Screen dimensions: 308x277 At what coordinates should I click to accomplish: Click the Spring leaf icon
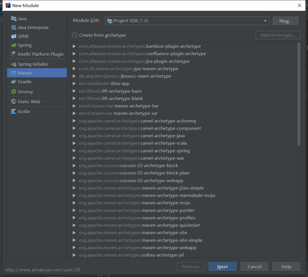point(14,45)
